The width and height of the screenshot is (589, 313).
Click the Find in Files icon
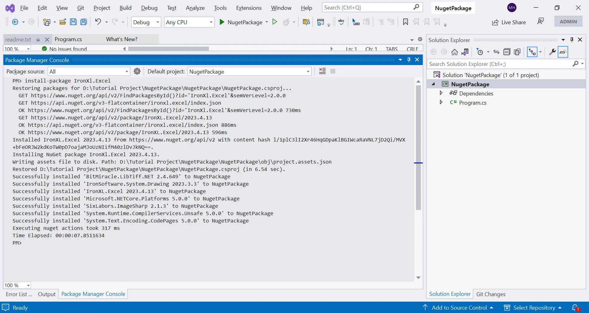pyautogui.click(x=306, y=22)
